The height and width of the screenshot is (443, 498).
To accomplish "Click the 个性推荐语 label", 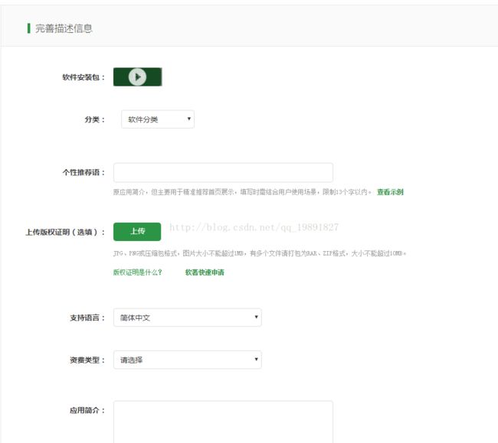I will click(x=84, y=172).
